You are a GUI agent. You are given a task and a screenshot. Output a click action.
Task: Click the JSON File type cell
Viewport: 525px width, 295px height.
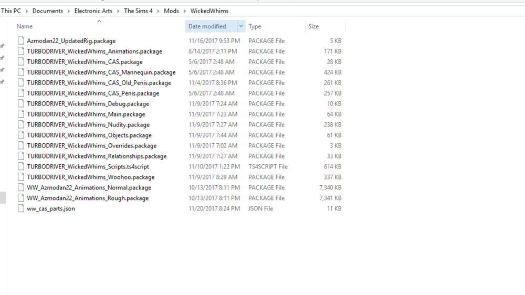coord(261,208)
